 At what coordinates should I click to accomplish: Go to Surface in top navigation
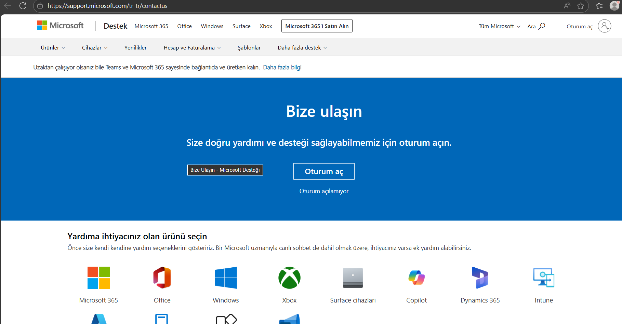click(241, 26)
